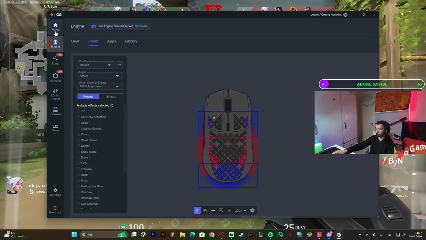This screenshot has height=240, width=426.
Task: Click the presets list scrollbar
Action: [125, 138]
